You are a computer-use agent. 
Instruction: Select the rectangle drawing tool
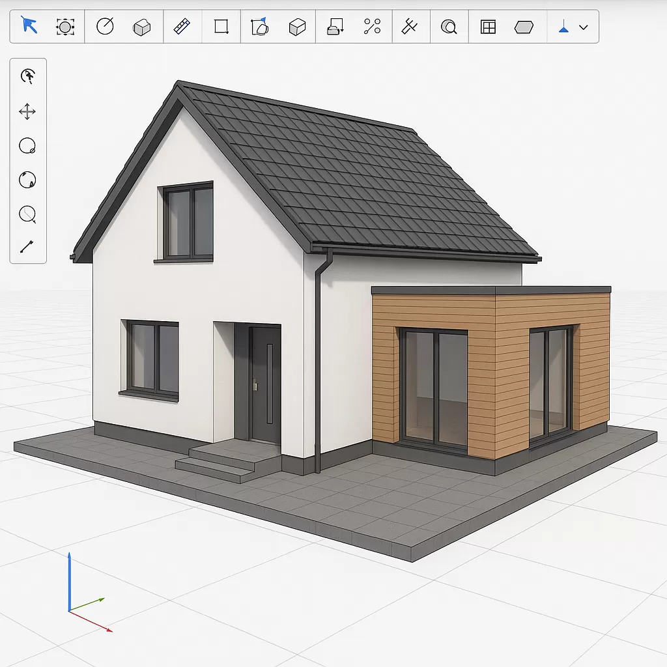tap(221, 27)
